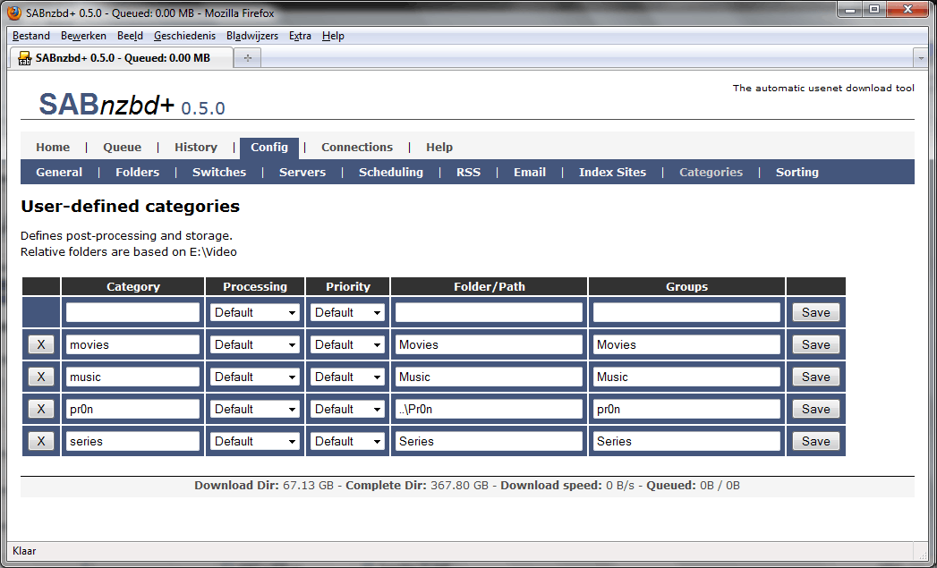Screen dimensions: 937x568
Task: Edit the Series groups field
Action: pos(686,441)
